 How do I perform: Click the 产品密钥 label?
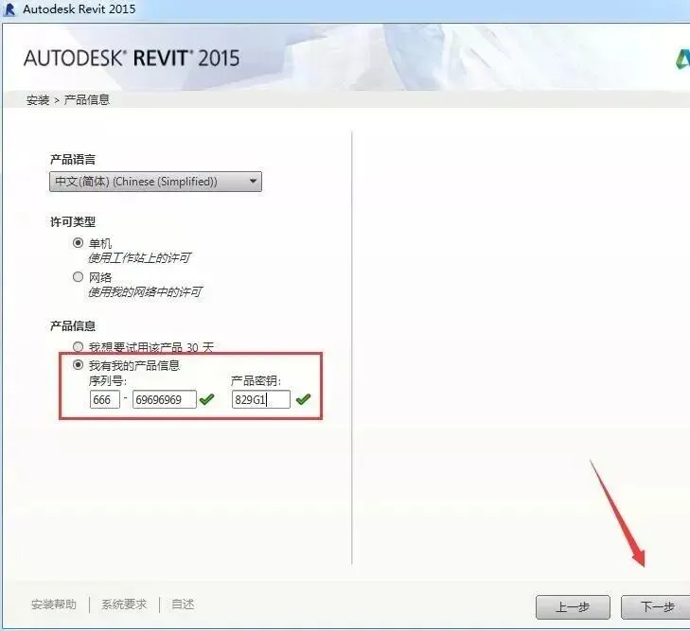pyautogui.click(x=256, y=380)
